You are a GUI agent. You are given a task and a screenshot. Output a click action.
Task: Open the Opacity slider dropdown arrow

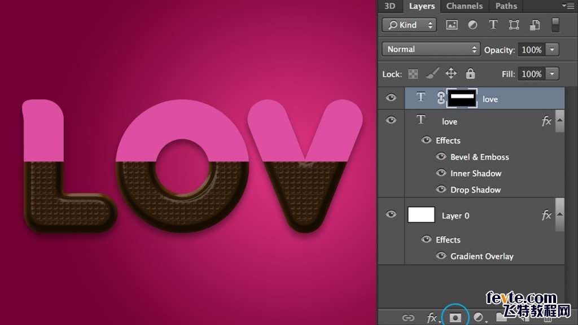552,50
